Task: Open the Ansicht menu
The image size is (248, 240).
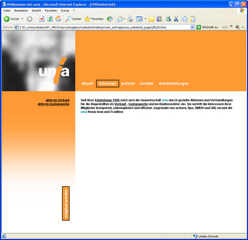Action: (36, 11)
